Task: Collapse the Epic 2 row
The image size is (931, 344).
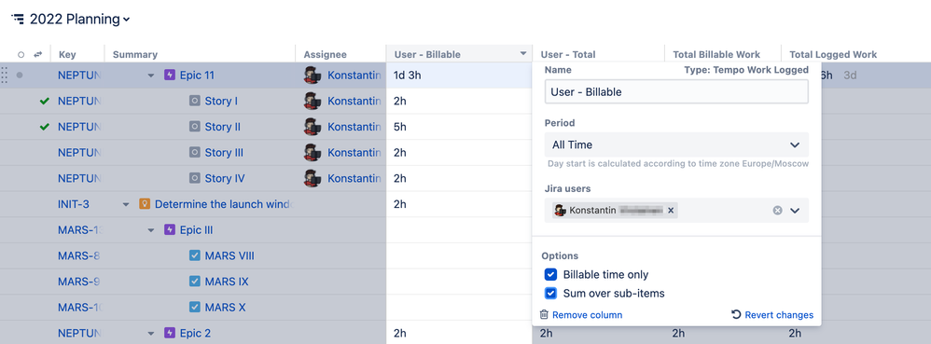Action: 151,334
